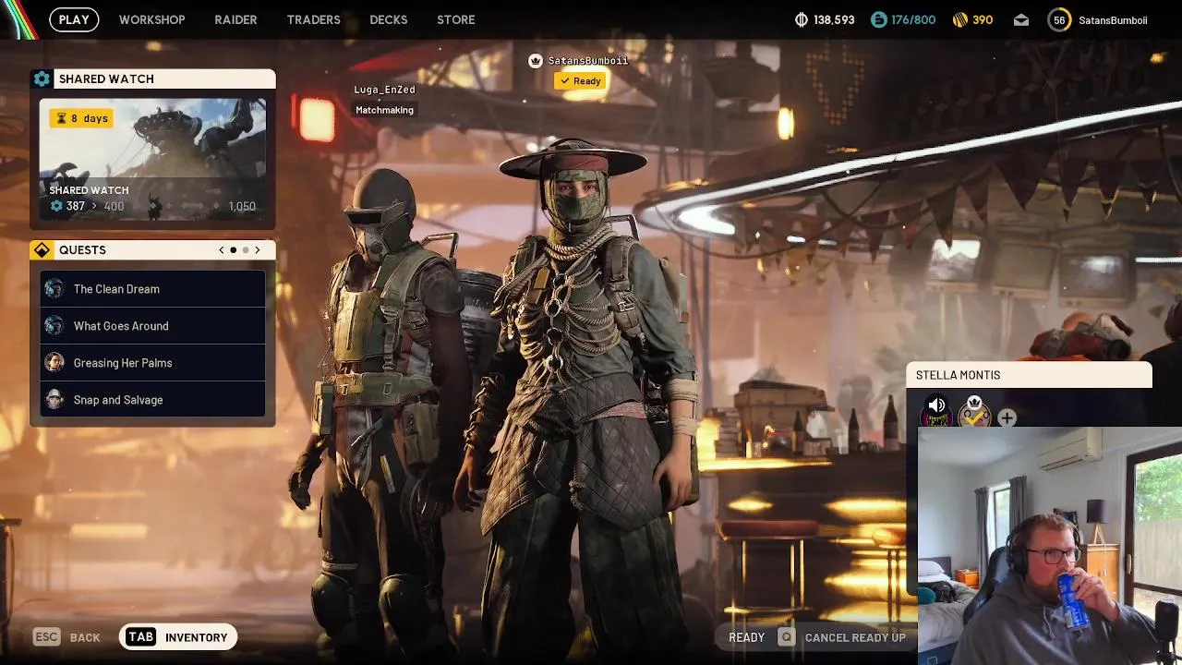Open the Shared Watch event thumbnail
This screenshot has width=1182, height=665.
152,159
